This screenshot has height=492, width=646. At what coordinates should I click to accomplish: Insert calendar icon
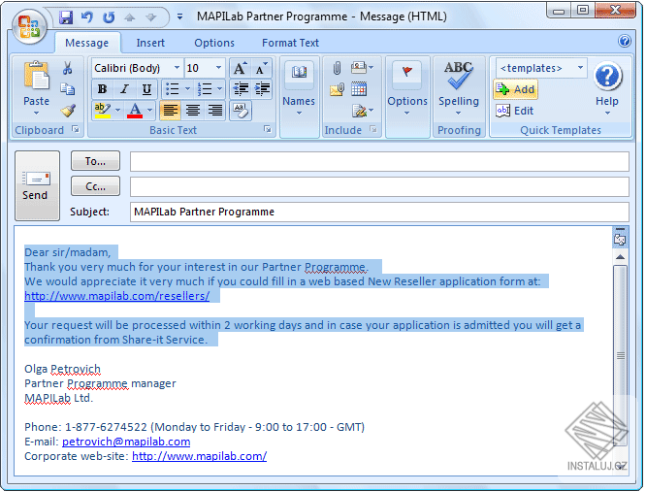coord(359,89)
